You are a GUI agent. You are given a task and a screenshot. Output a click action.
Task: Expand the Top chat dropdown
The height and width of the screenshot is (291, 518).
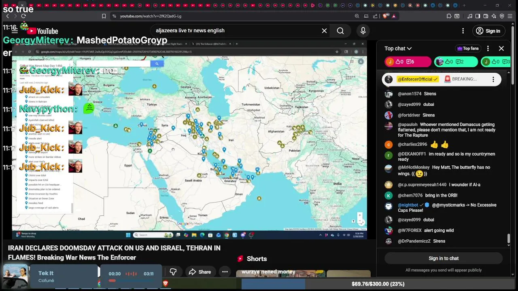tap(398, 48)
